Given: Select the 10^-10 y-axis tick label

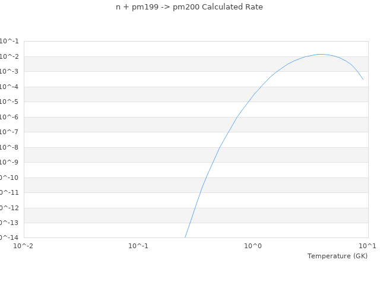Looking at the screenshot, I should (8, 178).
